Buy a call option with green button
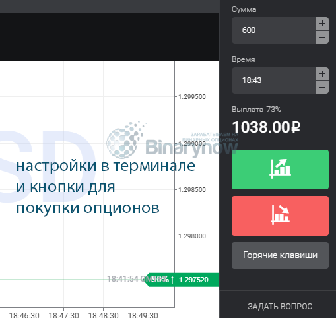This screenshot has width=336, height=318. 280,170
